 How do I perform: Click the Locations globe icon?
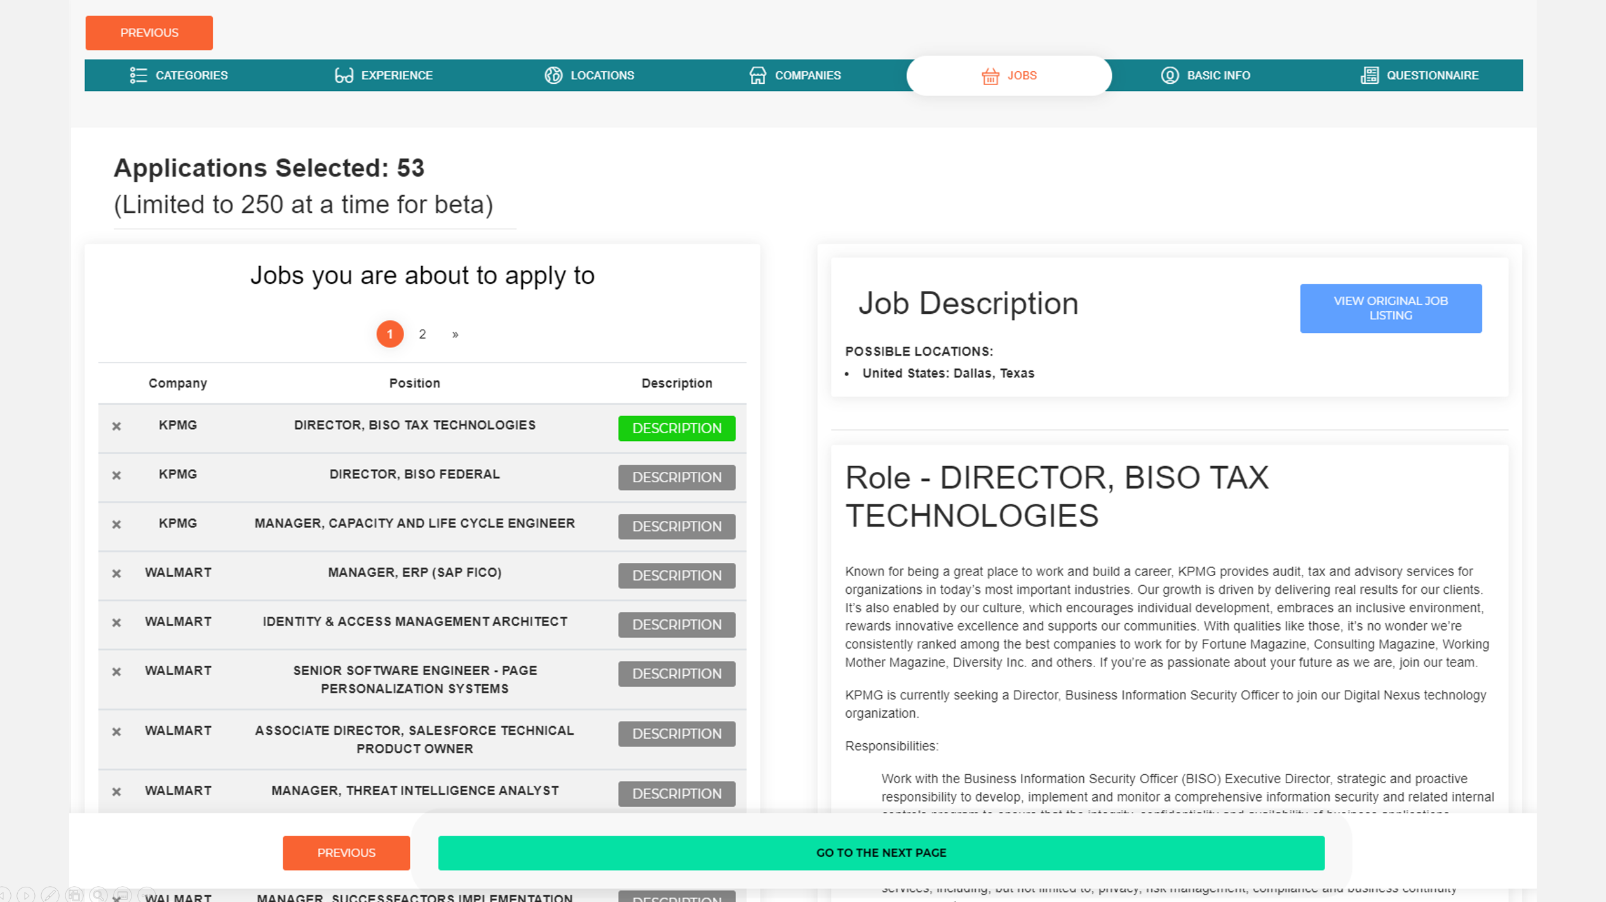tap(553, 76)
